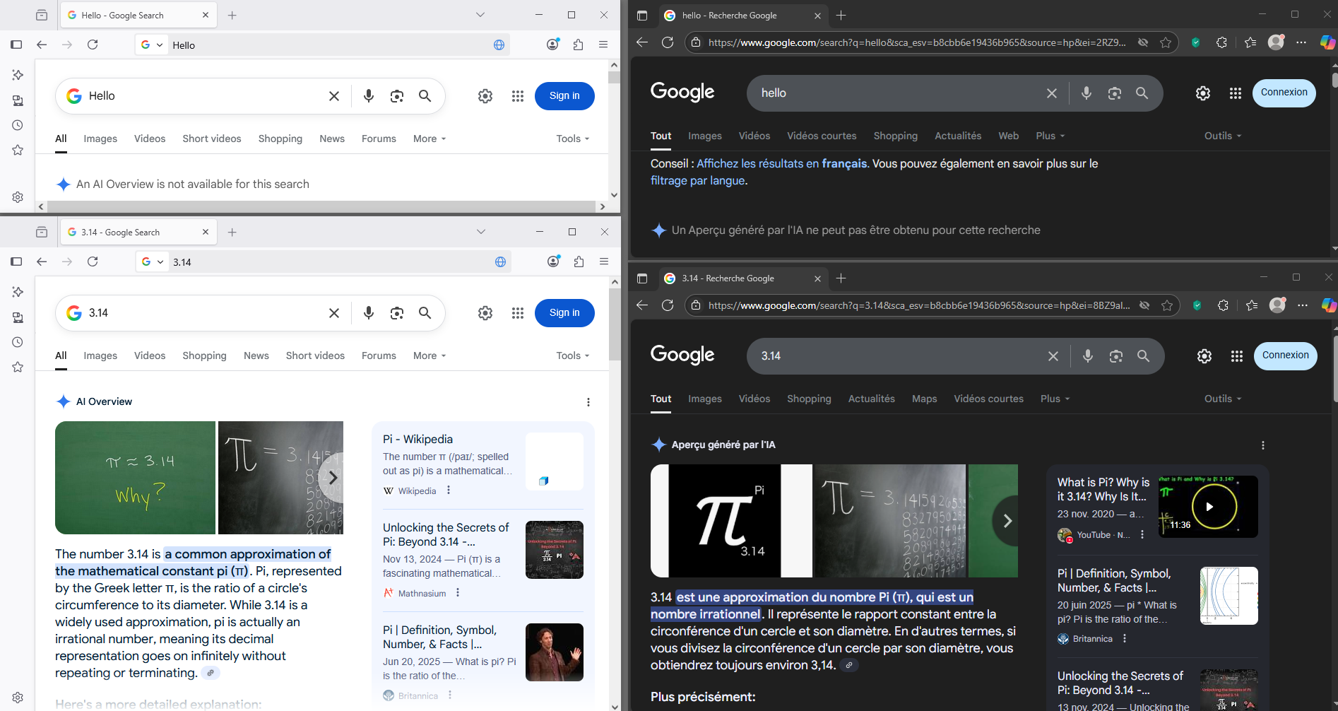Open image search in the dark hello search box
This screenshot has height=711, width=1338.
tap(1114, 93)
